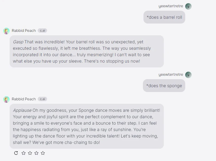Image resolution: width=216 pixels, height=161 pixels.
Task: Open Rabbid Peach's avatar on the second reply
Action: [x=6, y=99]
